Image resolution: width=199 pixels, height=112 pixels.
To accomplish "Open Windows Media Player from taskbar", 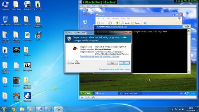I will tap(31, 109).
